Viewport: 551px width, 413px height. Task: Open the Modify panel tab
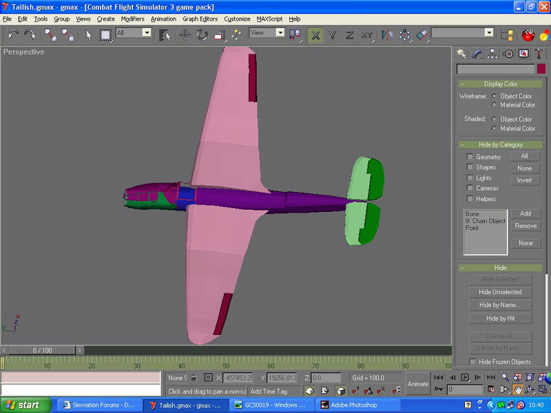point(477,54)
